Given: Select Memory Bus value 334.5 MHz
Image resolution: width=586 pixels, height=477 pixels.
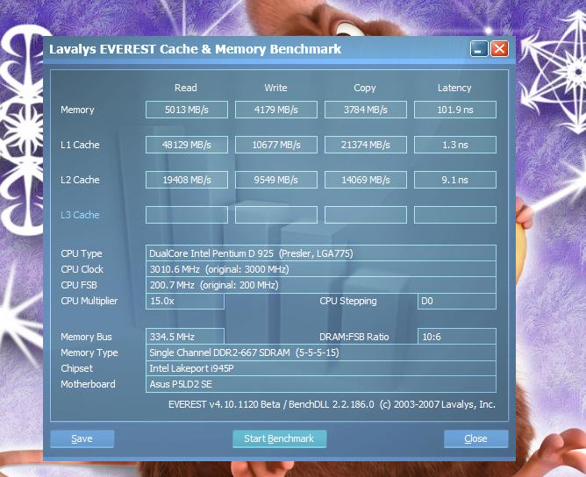Looking at the screenshot, I should 185,337.
